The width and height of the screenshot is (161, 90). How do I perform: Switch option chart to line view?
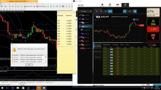coord(137,19)
